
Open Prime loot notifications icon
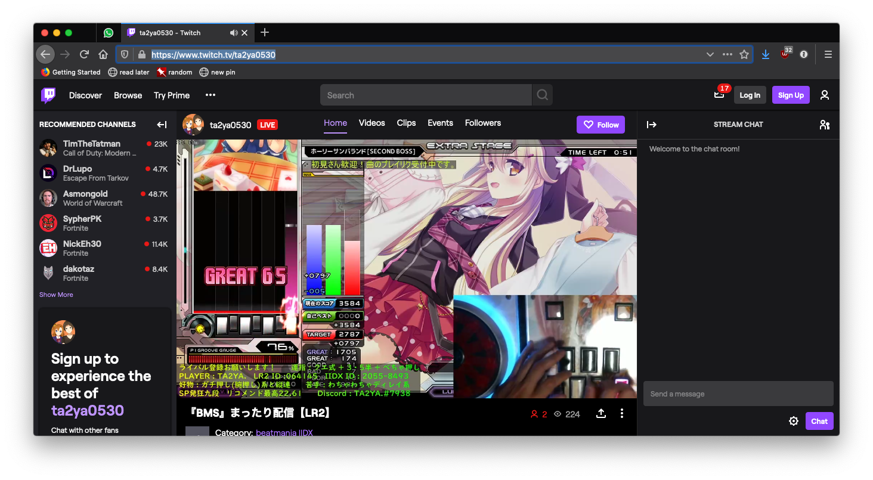click(x=720, y=94)
